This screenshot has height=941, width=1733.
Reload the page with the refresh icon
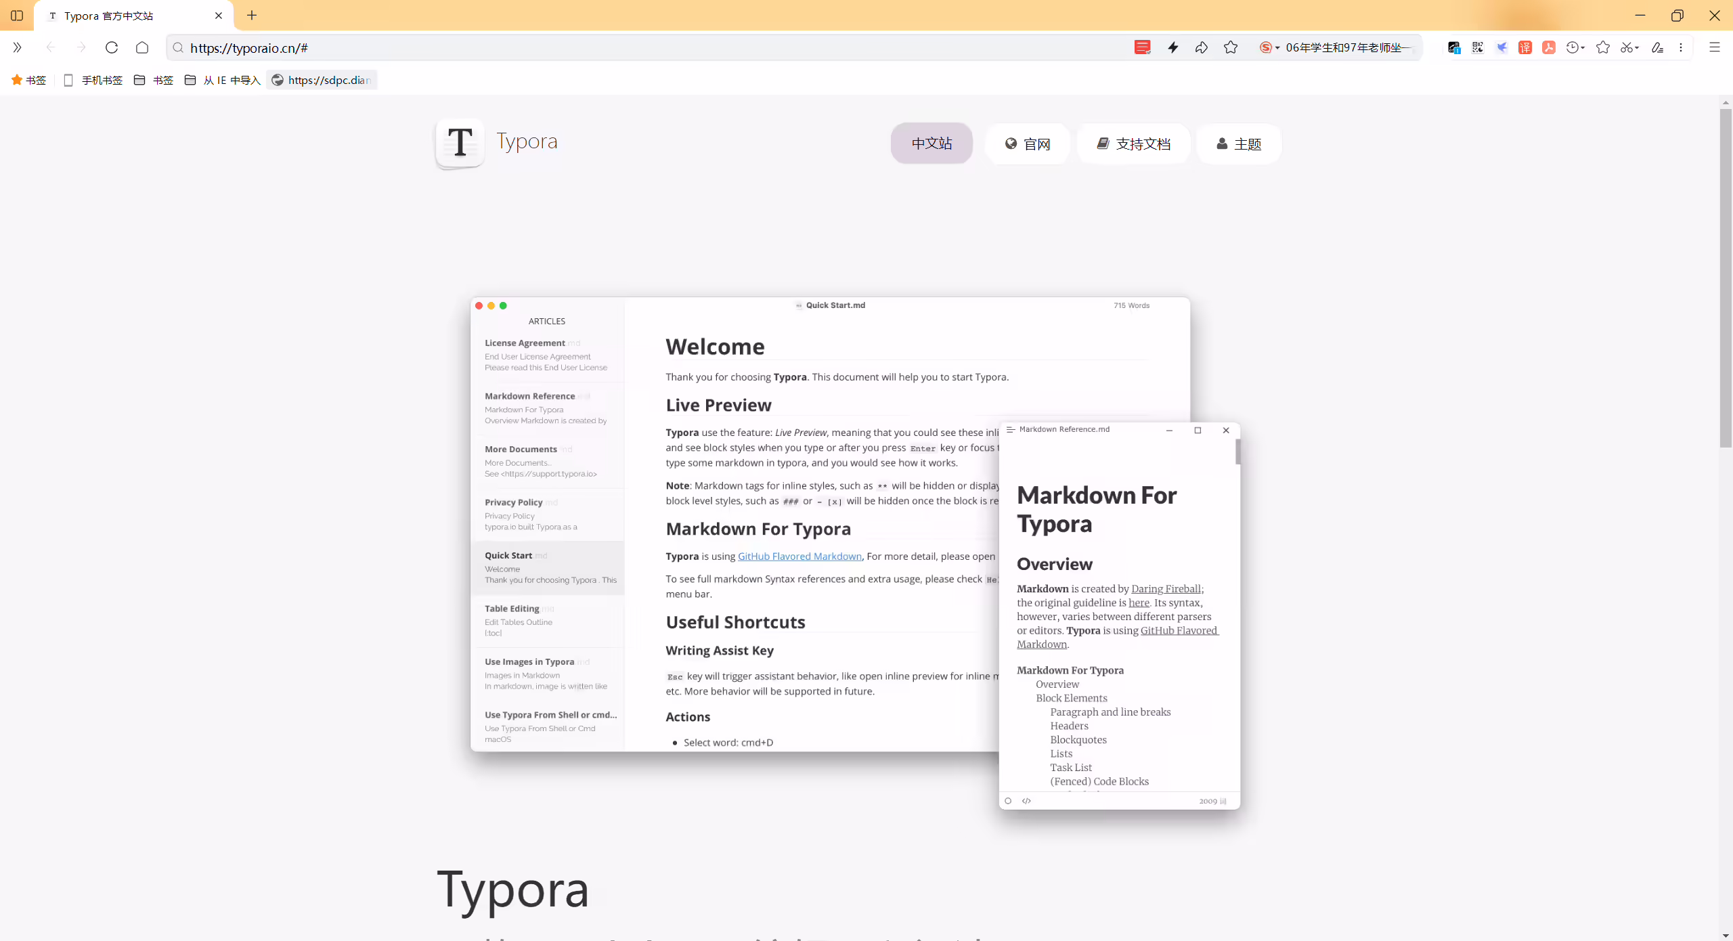112,47
